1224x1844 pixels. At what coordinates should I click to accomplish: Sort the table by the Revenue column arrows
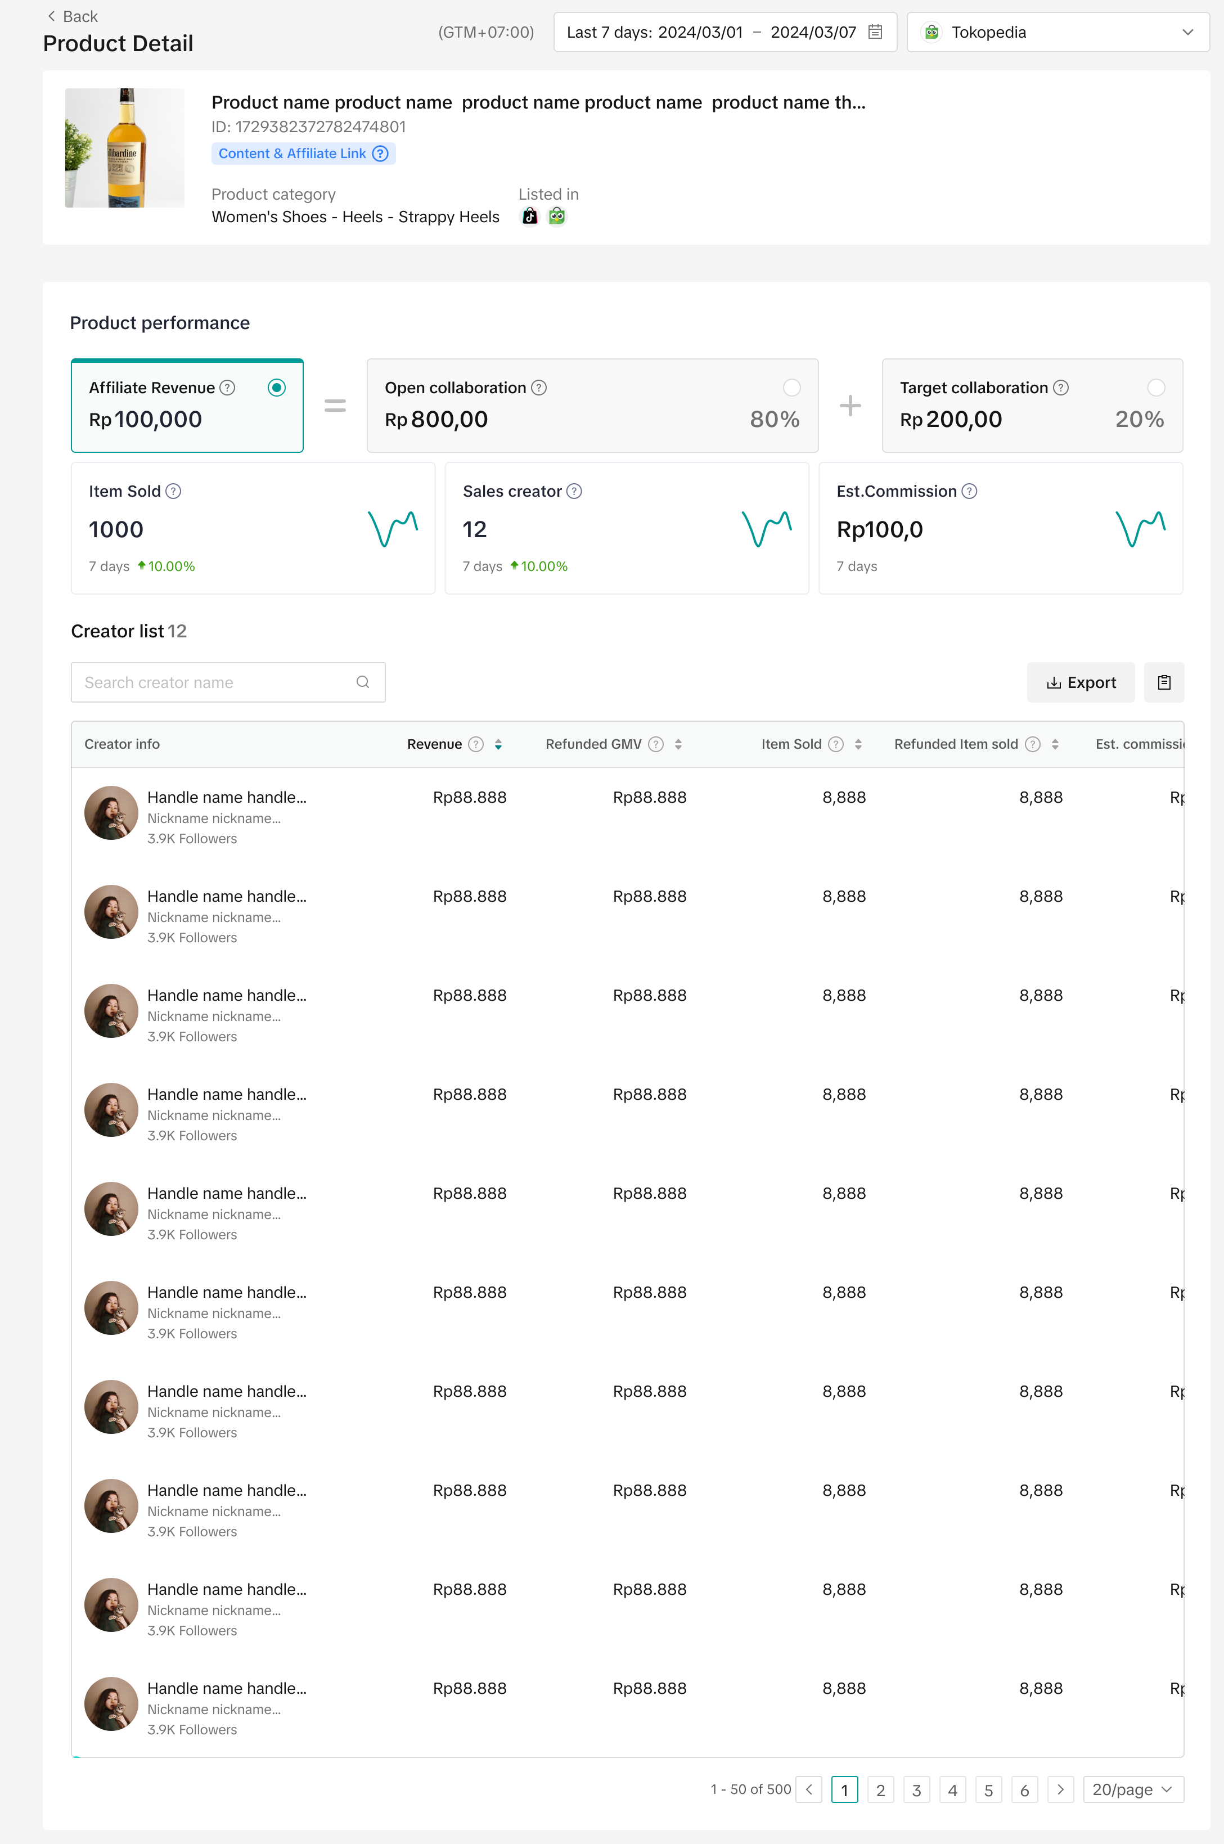pos(498,745)
